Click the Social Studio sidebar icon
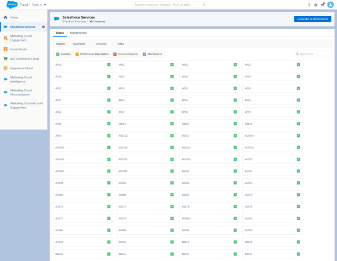The image size is (337, 261). [x=6, y=49]
